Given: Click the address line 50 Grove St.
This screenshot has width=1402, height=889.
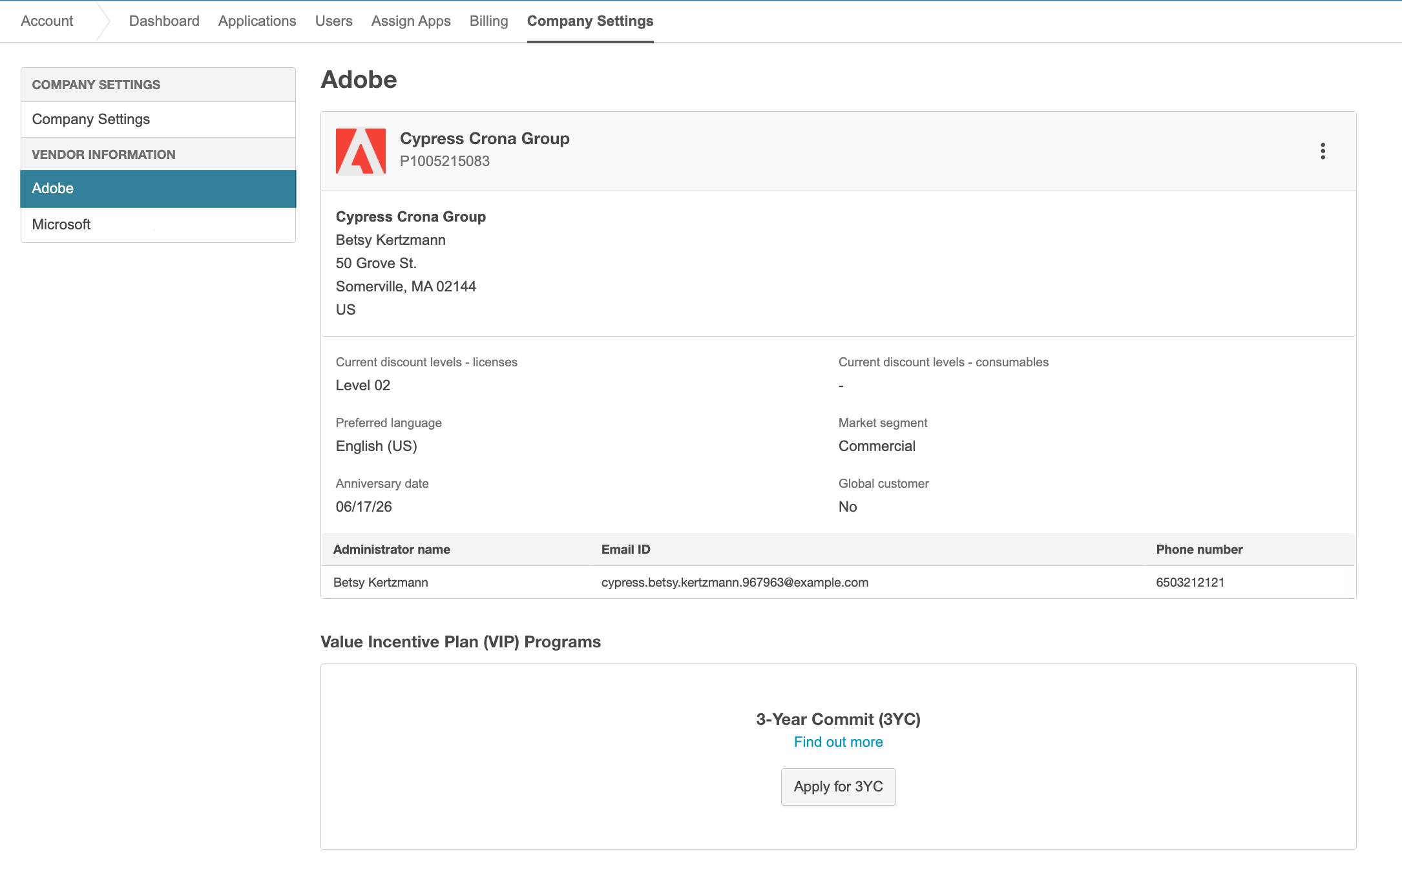Looking at the screenshot, I should (x=376, y=264).
